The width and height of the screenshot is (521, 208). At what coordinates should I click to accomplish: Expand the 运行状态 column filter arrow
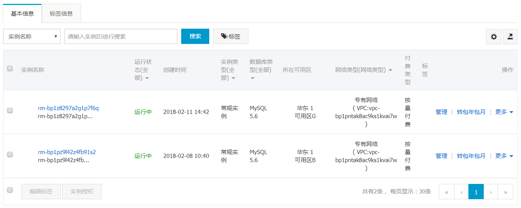click(147, 78)
